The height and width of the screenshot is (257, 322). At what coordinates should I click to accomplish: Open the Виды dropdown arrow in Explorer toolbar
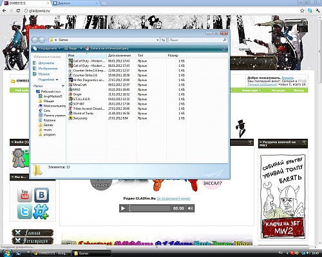pos(81,48)
